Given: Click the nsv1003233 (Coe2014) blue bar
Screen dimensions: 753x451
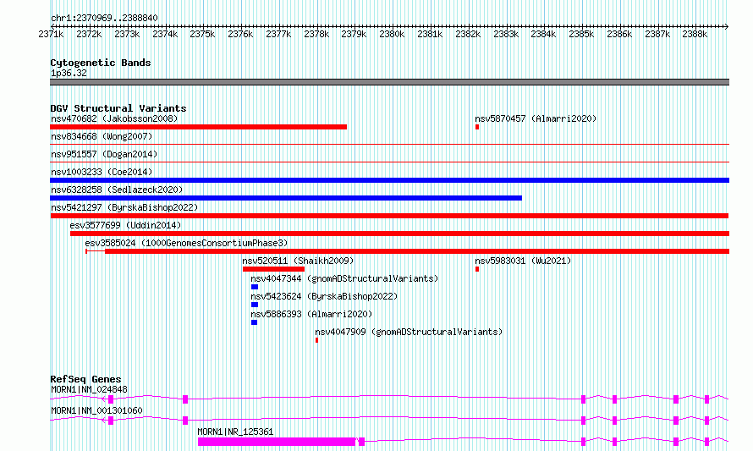Looking at the screenshot, I should 389,180.
